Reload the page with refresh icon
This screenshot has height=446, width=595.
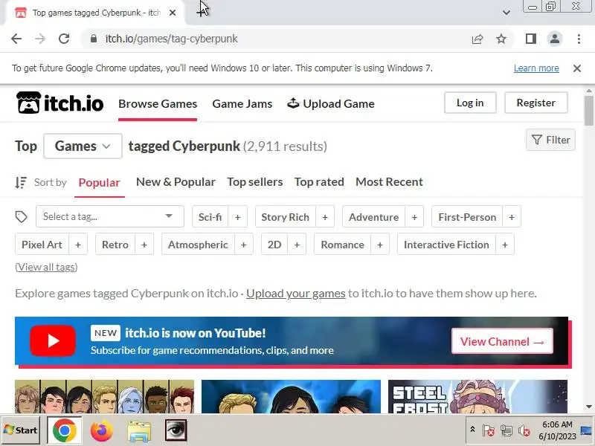[x=64, y=39]
